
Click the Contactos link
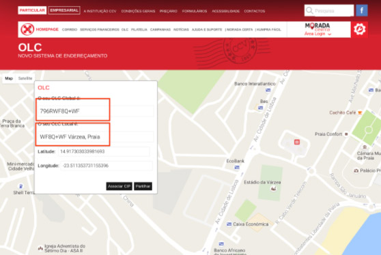point(255,11)
